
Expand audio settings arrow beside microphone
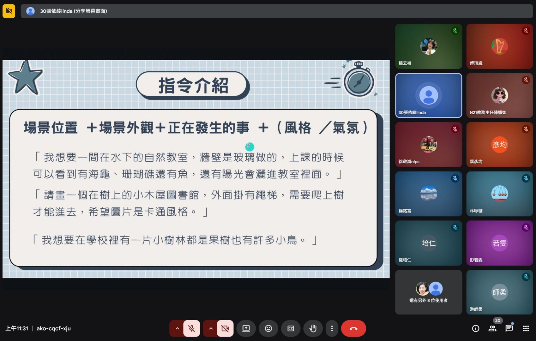pyautogui.click(x=177, y=328)
